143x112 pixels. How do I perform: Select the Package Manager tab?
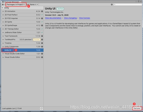click(11, 2)
